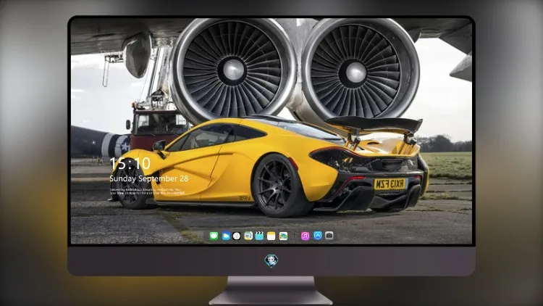Launch the clapperboard video editor icon

(x=259, y=236)
